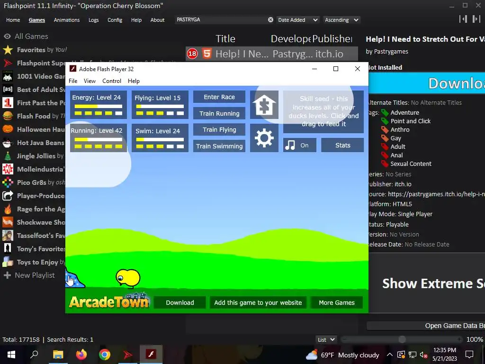This screenshot has width=485, height=364.
Task: Adjust the zoom scale slider handle
Action: pyautogui.click(x=402, y=339)
